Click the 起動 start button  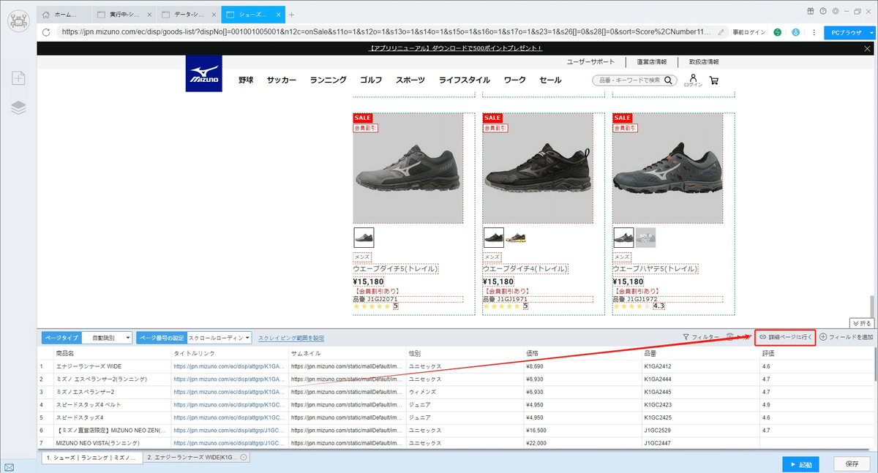[x=801, y=464]
